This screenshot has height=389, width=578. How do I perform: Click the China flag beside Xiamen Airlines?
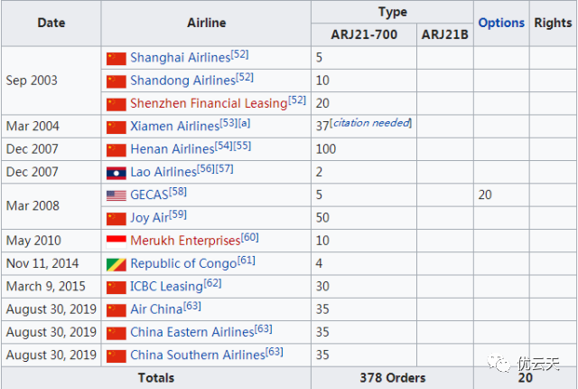(116, 127)
